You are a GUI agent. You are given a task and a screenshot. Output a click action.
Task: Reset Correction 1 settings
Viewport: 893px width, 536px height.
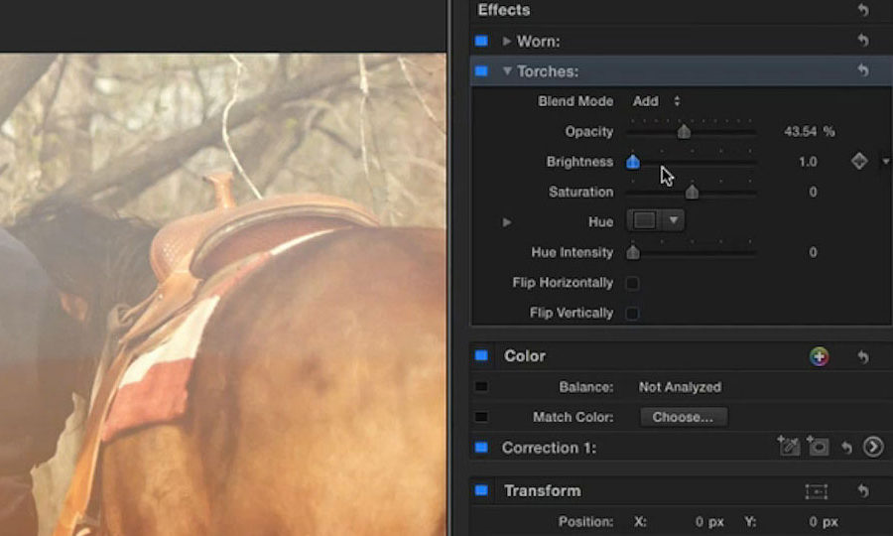[x=847, y=448]
